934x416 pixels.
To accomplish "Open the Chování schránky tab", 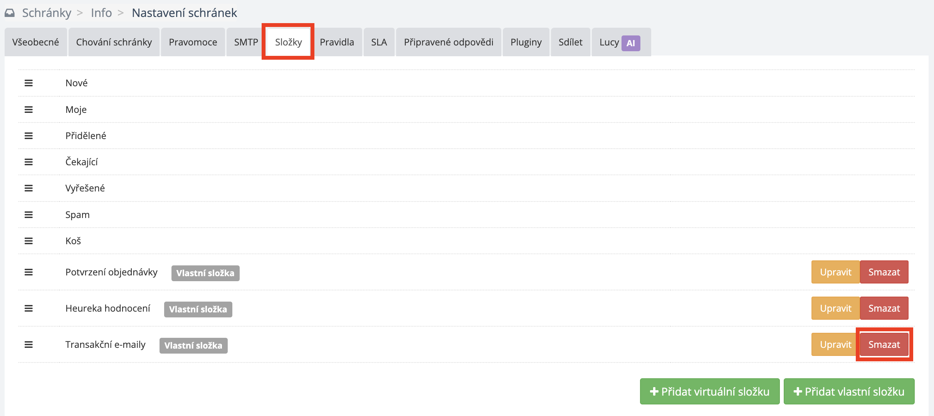I will click(x=114, y=42).
